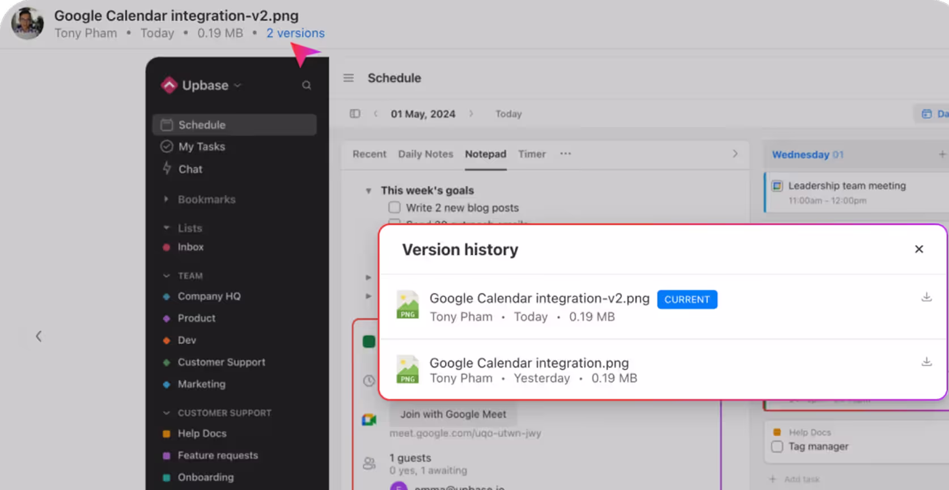949x490 pixels.
Task: Collapse the This week's goals section
Action: pos(368,191)
